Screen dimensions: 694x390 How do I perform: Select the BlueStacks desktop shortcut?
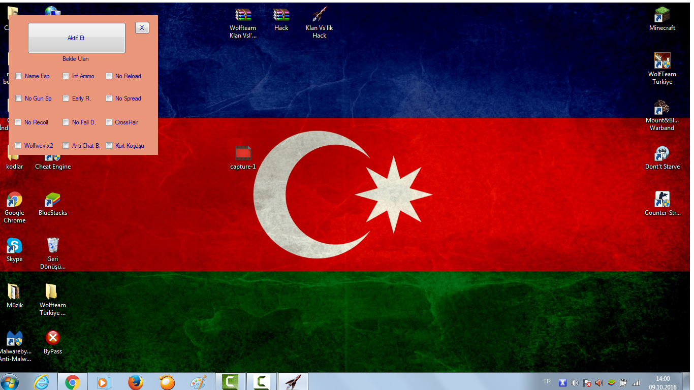pyautogui.click(x=53, y=204)
